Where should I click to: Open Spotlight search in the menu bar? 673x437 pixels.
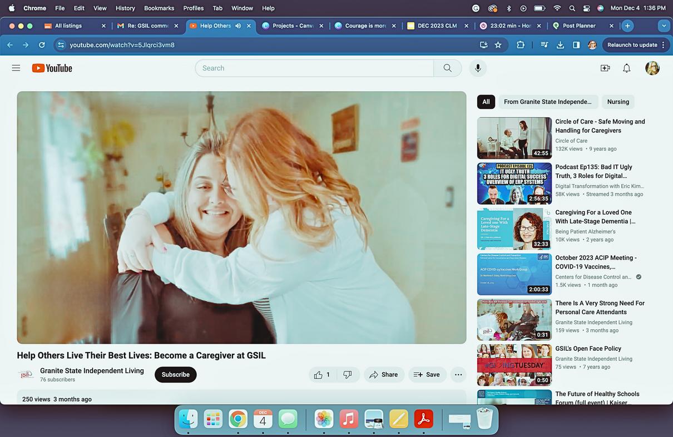tap(572, 8)
